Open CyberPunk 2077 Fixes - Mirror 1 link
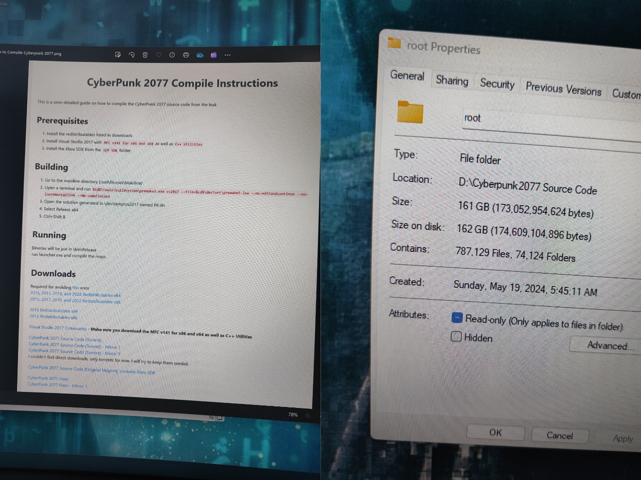The height and width of the screenshot is (480, 641). click(57, 385)
